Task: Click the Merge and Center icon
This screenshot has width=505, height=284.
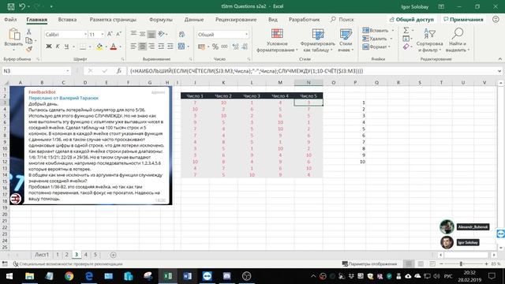Action: [x=181, y=47]
